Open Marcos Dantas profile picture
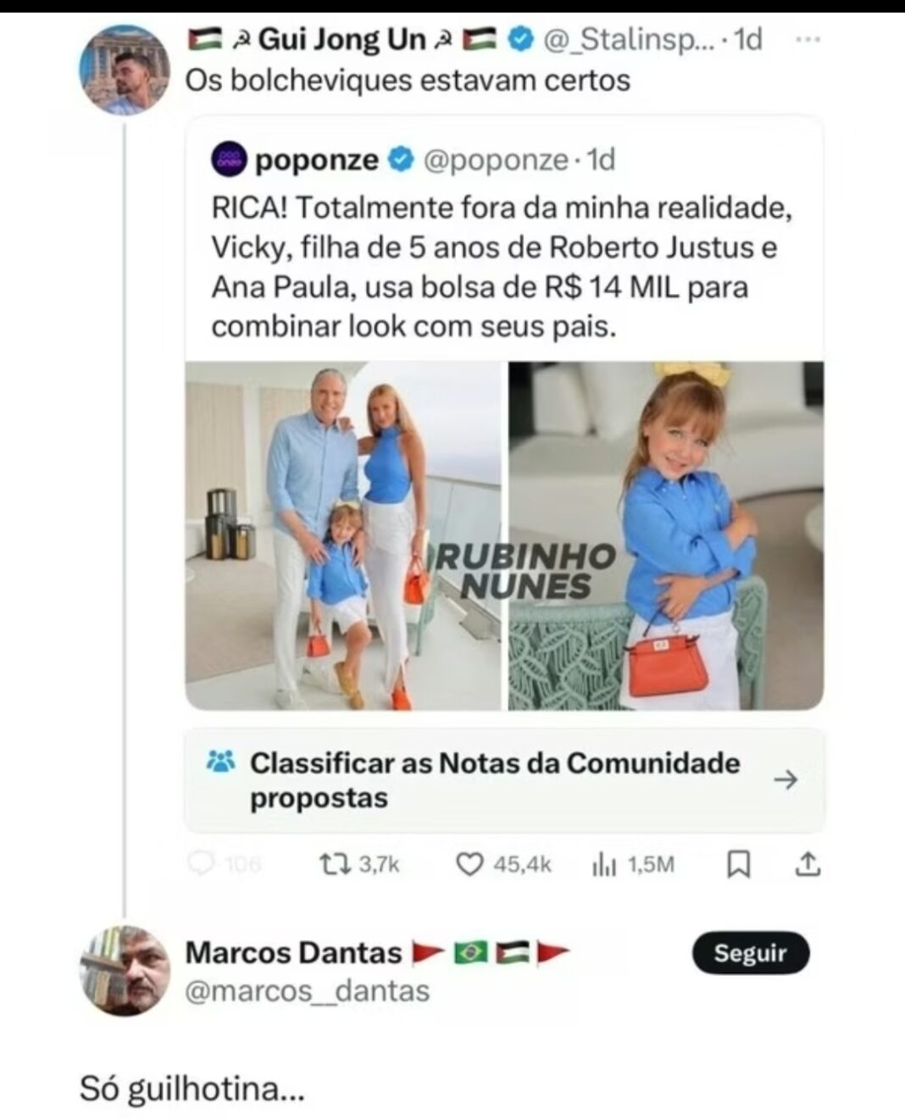This screenshot has width=905, height=1119. tap(125, 971)
